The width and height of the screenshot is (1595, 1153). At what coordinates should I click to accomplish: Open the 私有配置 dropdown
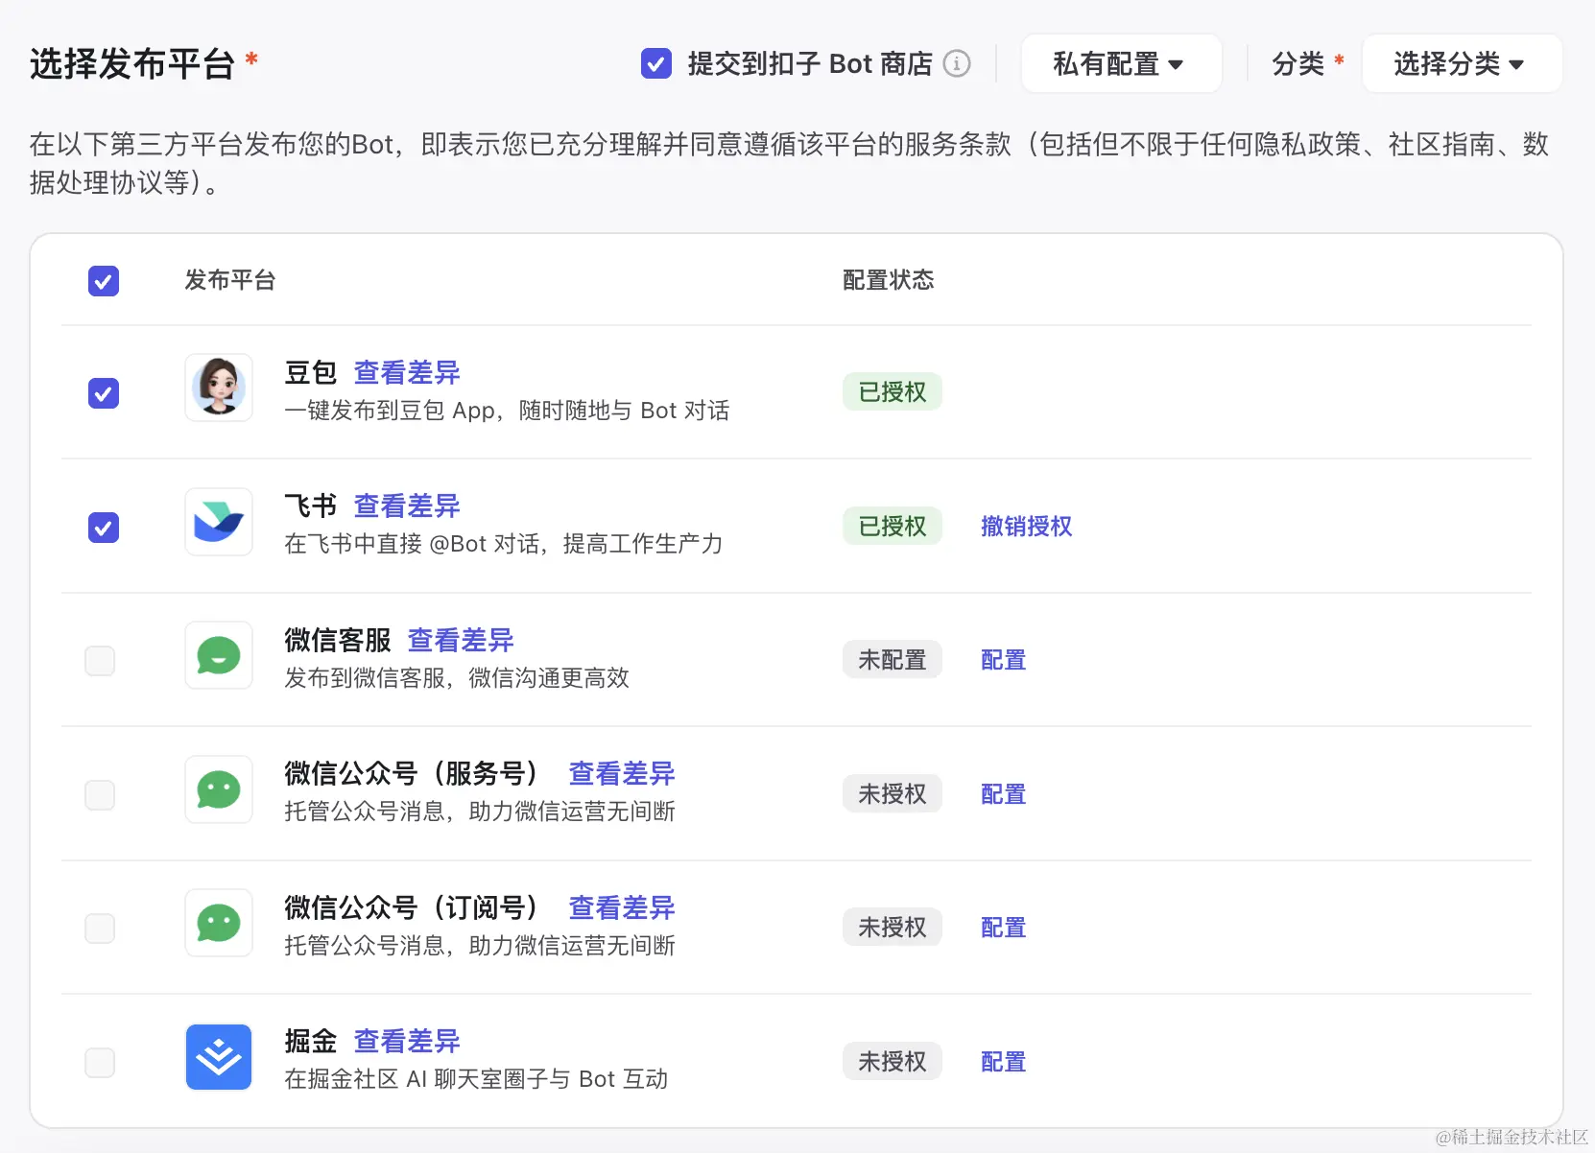click(x=1120, y=63)
